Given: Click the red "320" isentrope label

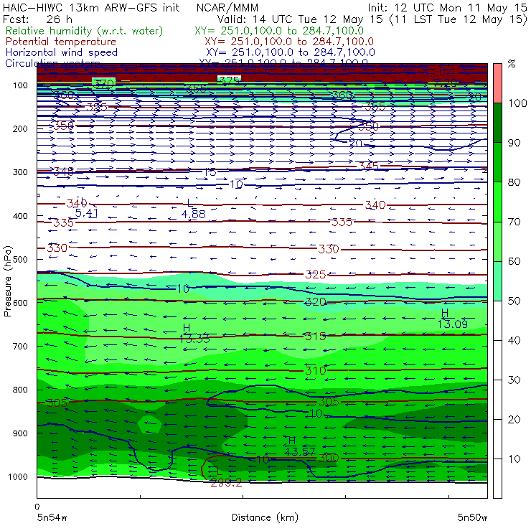Looking at the screenshot, I should click(x=315, y=301).
